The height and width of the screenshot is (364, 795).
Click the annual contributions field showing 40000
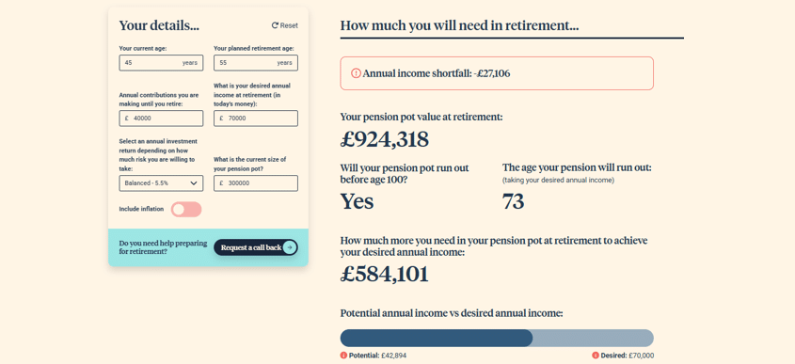(161, 119)
